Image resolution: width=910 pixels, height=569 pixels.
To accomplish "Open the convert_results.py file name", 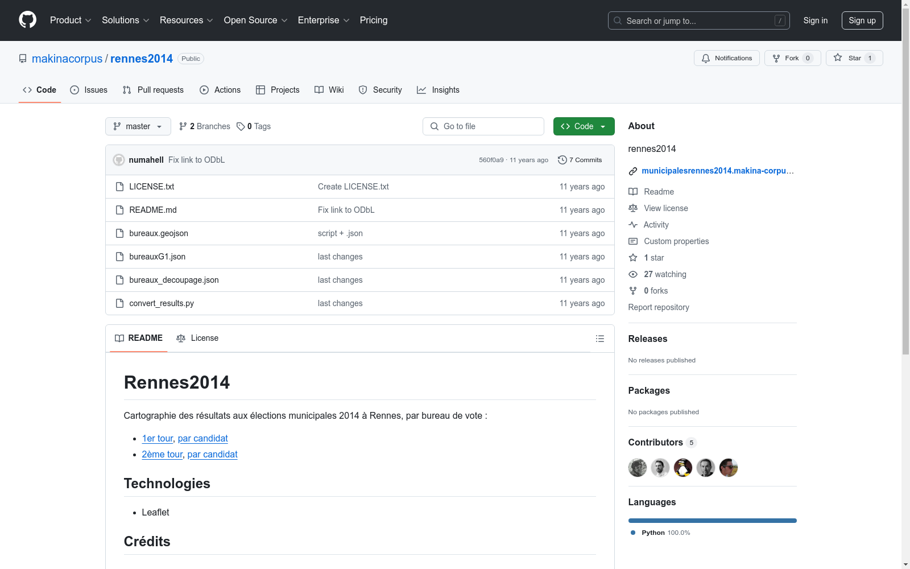I will click(x=162, y=303).
